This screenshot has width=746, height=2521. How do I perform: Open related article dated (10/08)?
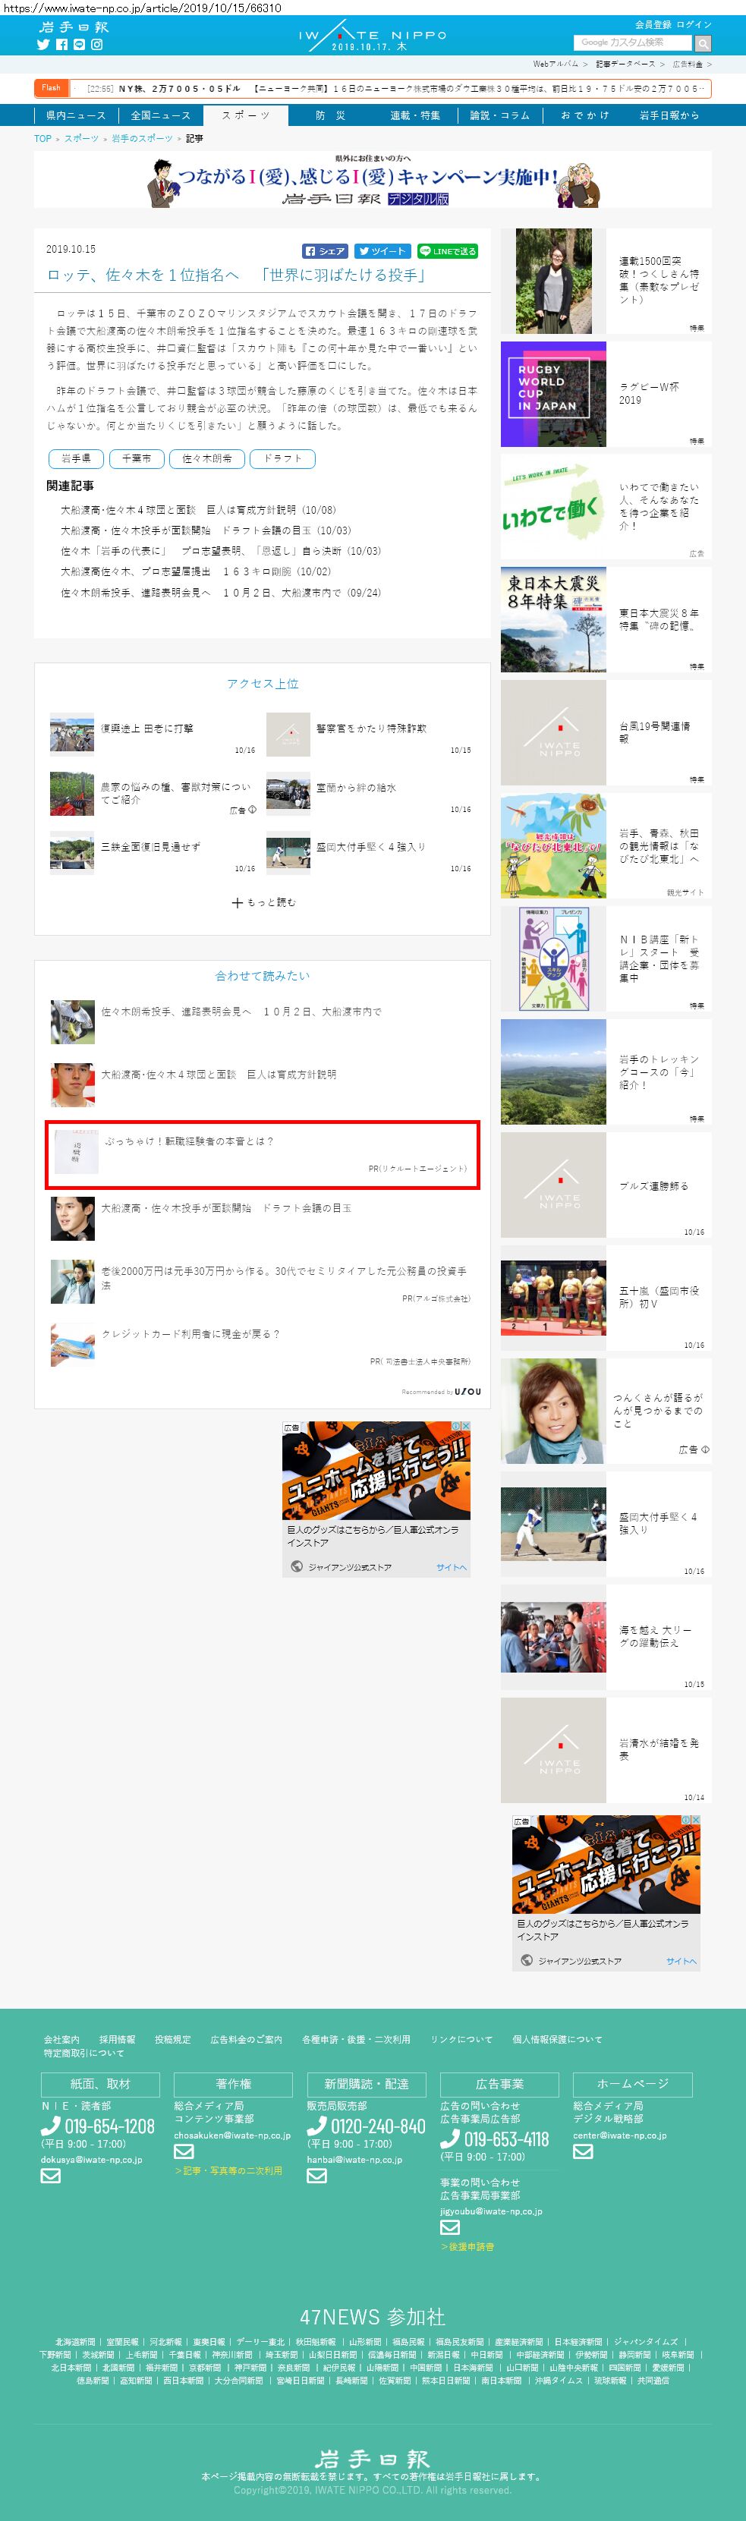[198, 510]
